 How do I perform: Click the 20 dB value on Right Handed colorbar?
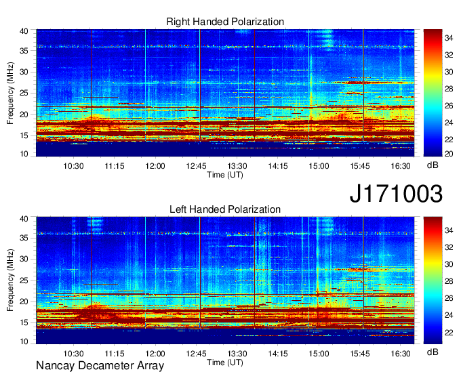449,154
